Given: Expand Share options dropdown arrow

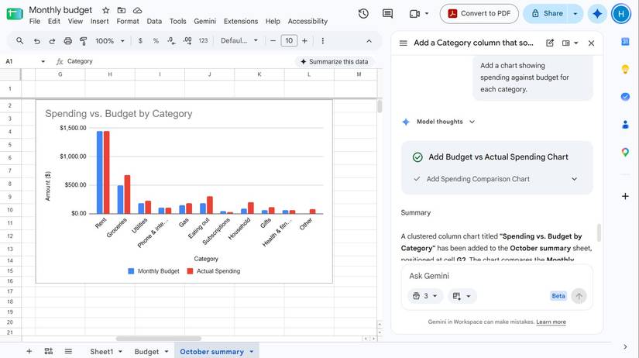Looking at the screenshot, I should coord(575,13).
